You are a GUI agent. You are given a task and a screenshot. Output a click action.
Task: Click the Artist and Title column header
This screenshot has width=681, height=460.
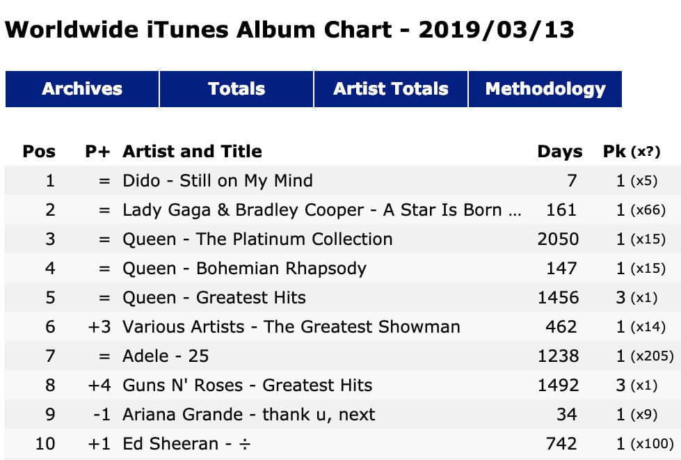point(193,152)
